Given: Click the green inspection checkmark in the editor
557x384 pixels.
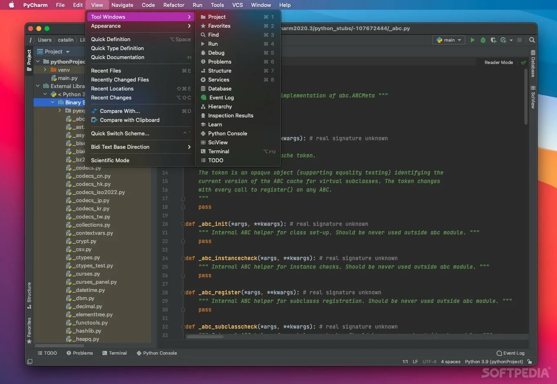Looking at the screenshot, I should pyautogui.click(x=524, y=62).
